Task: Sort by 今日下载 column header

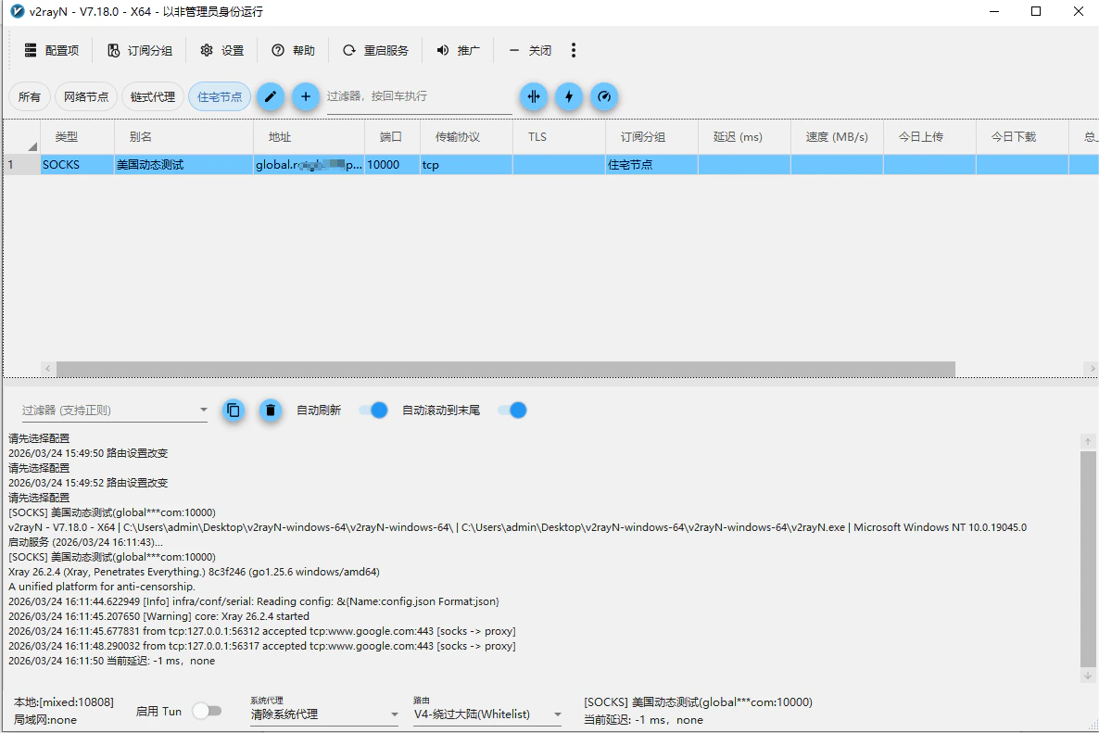Action: (1021, 136)
